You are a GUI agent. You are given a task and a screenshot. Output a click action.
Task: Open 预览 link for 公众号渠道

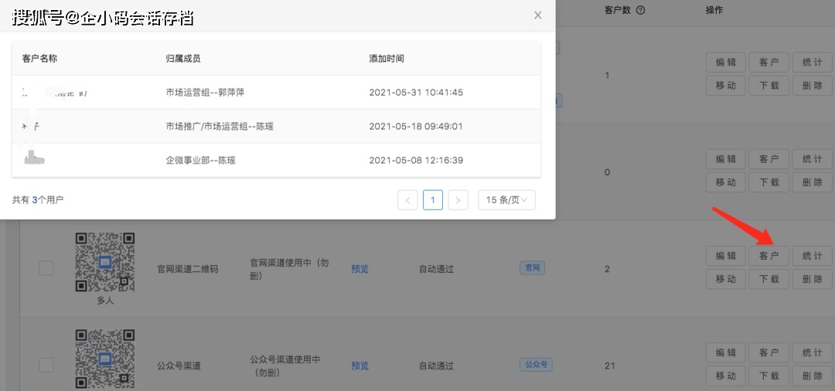[360, 365]
